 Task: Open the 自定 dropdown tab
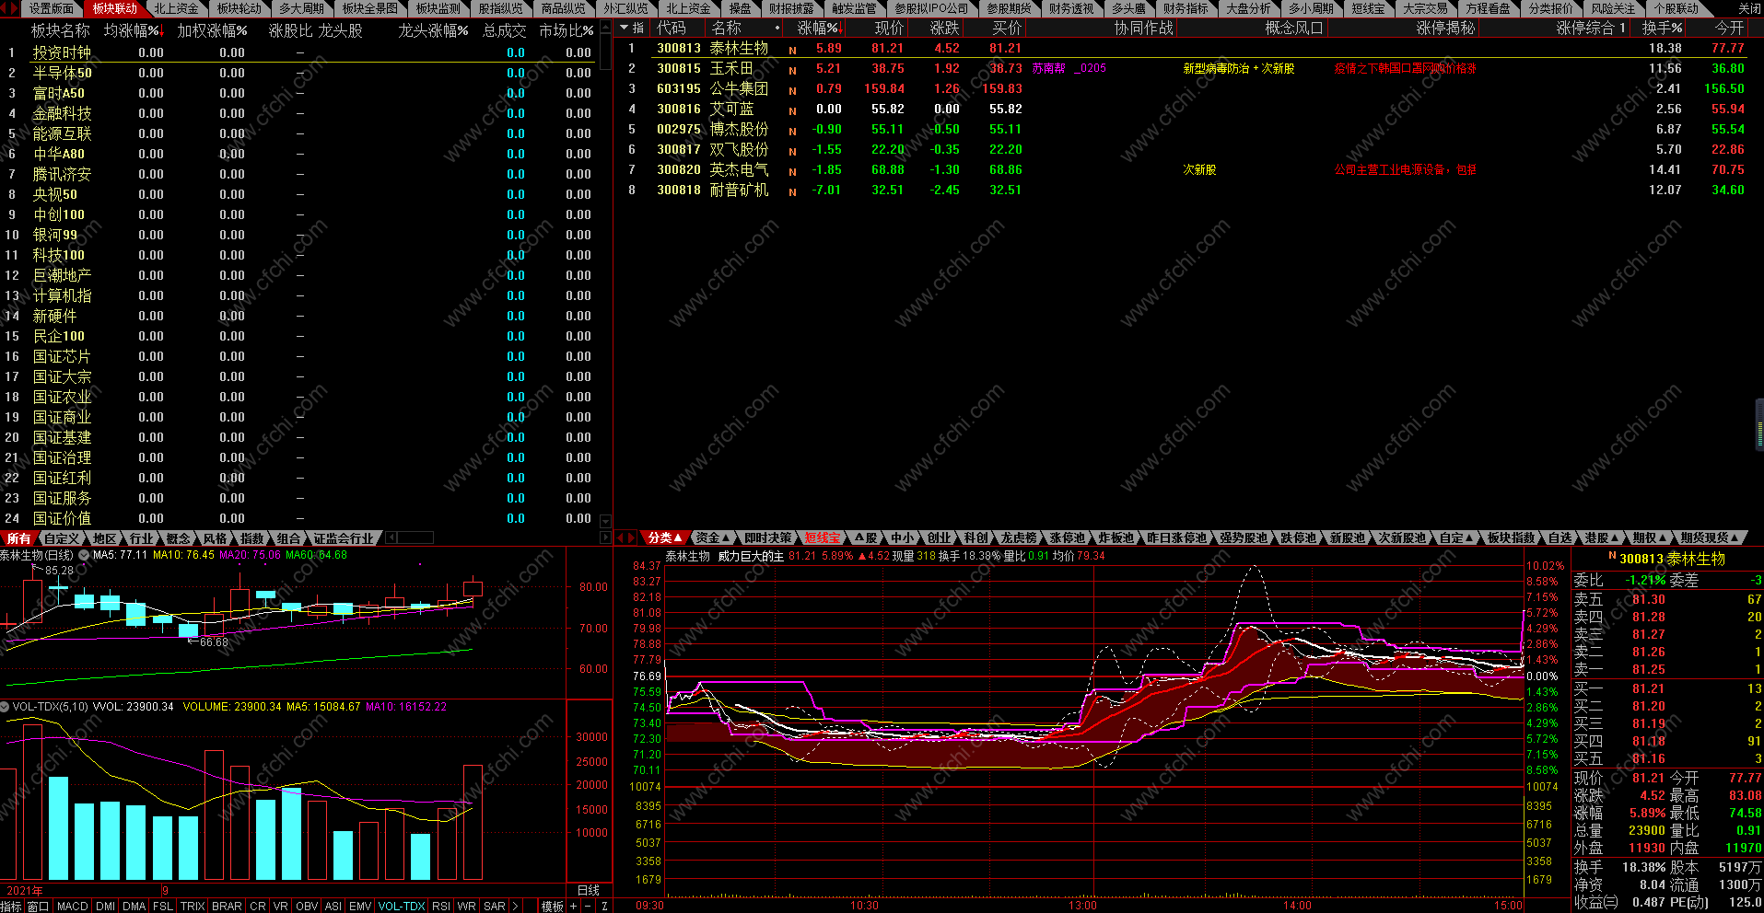point(1456,537)
